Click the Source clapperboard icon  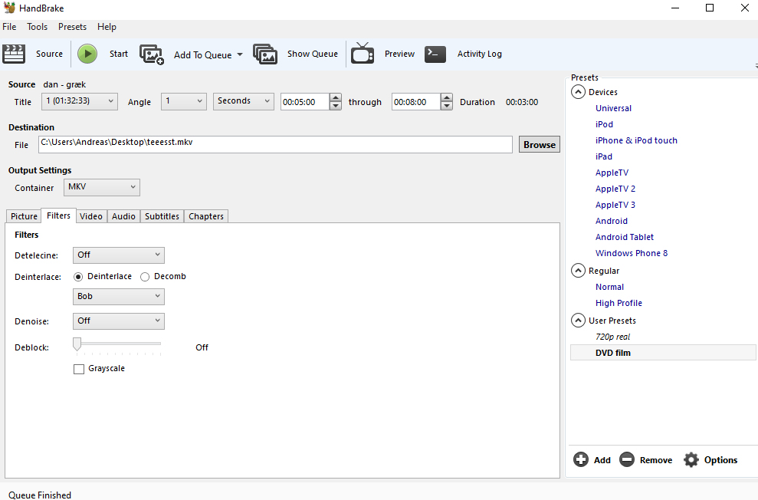click(x=14, y=54)
